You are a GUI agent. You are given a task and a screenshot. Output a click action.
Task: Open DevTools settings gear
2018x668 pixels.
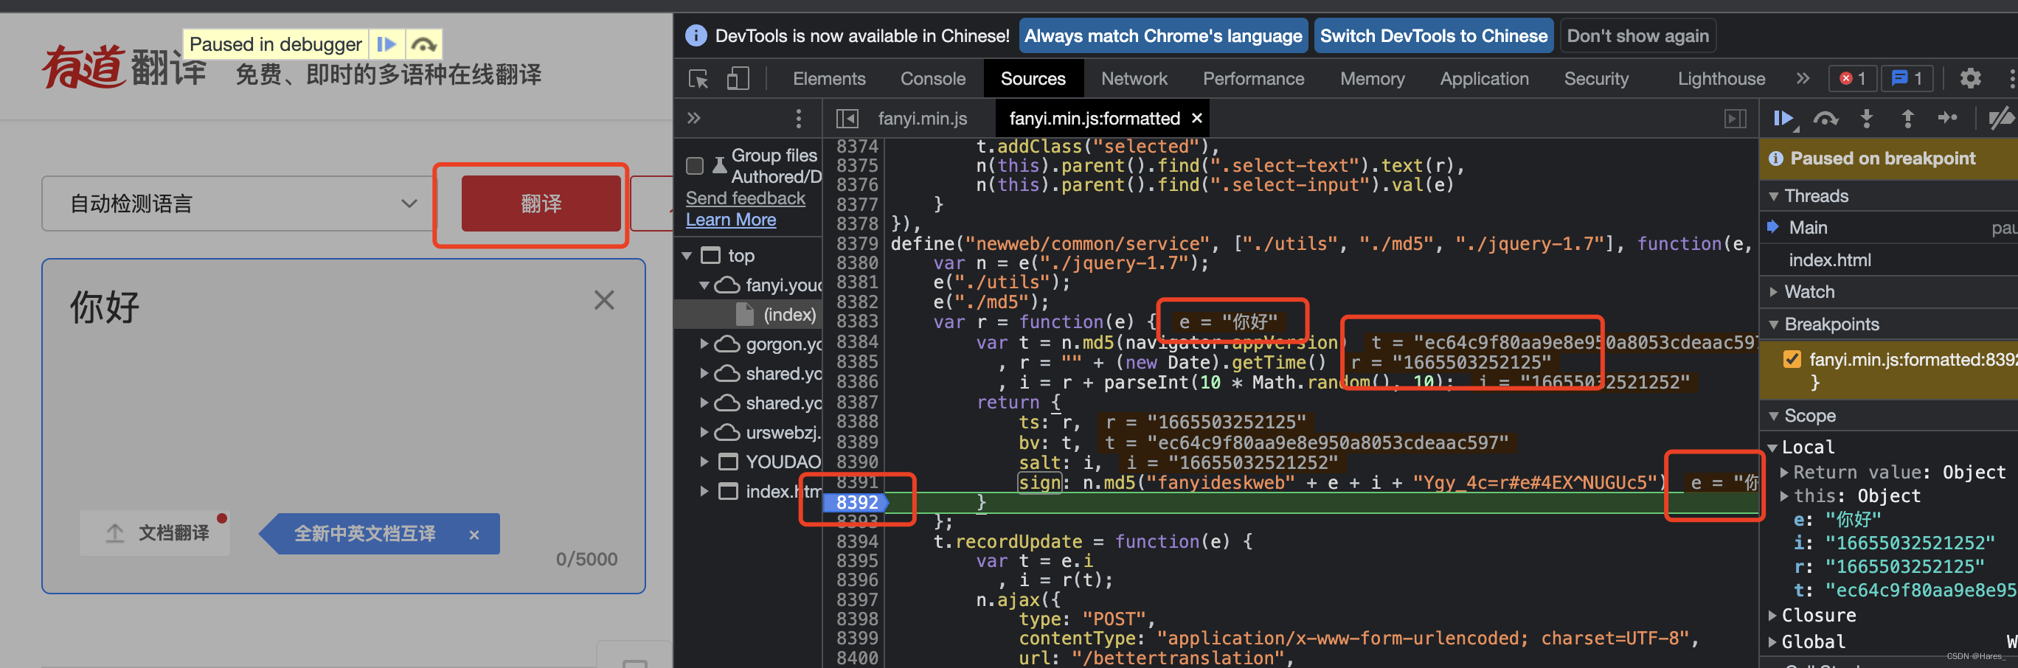tap(1970, 78)
